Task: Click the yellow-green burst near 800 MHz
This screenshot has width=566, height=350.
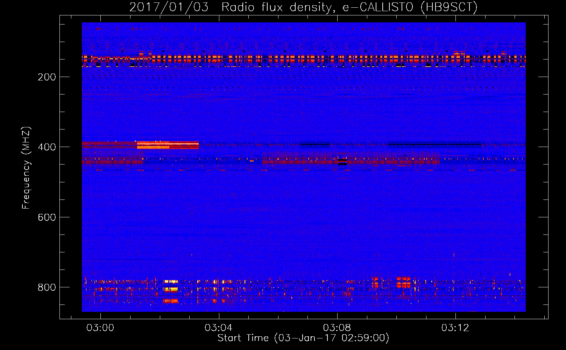Action: click(x=171, y=289)
